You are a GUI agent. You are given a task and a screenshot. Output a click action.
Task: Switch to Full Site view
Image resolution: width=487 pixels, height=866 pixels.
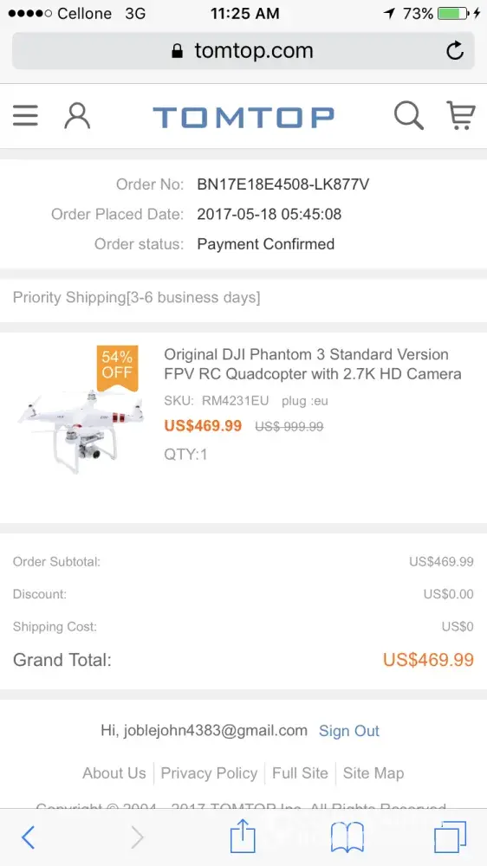pyautogui.click(x=300, y=772)
